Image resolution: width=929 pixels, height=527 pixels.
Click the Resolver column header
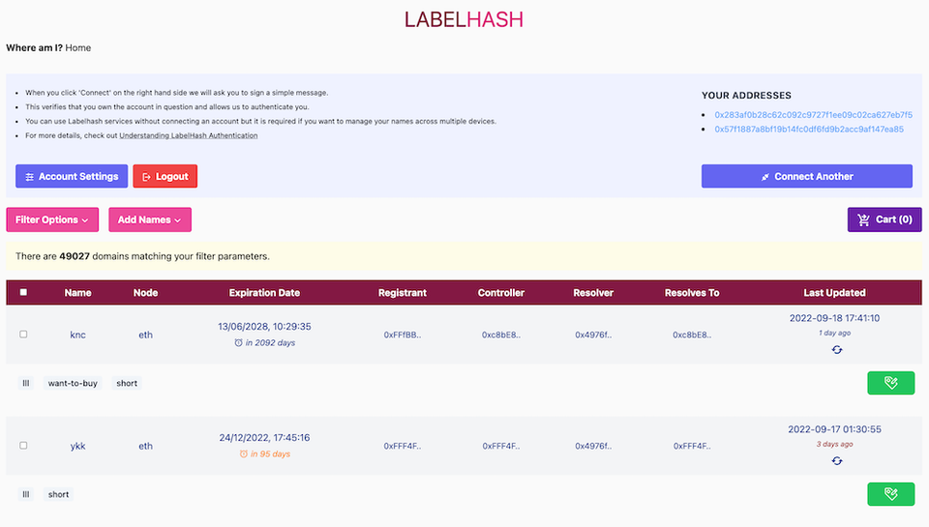[x=593, y=293]
